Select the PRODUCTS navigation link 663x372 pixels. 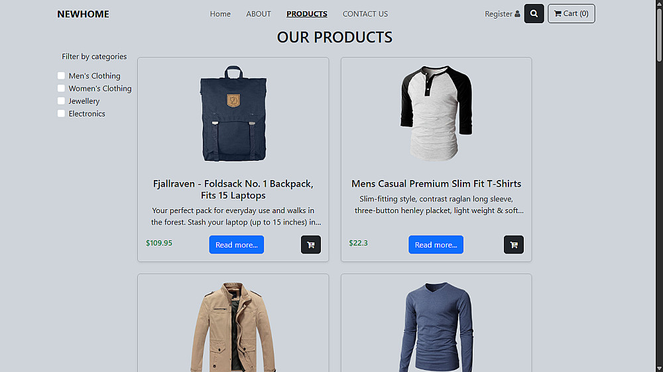coord(307,14)
